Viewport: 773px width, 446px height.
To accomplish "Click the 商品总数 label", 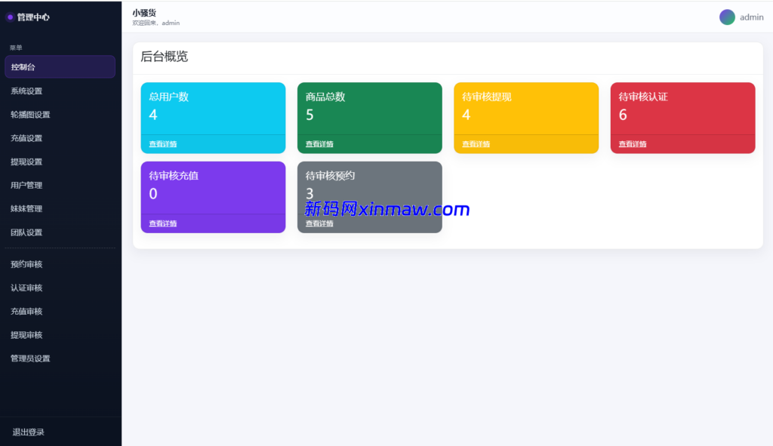I will coord(325,97).
